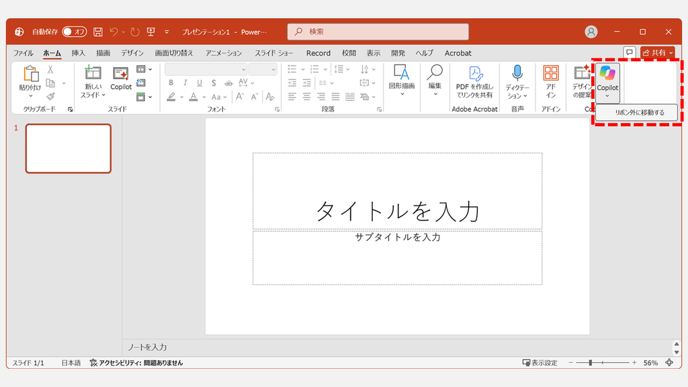The height and width of the screenshot is (387, 688).
Task: Click the Reset slide icon
Action: point(141,83)
